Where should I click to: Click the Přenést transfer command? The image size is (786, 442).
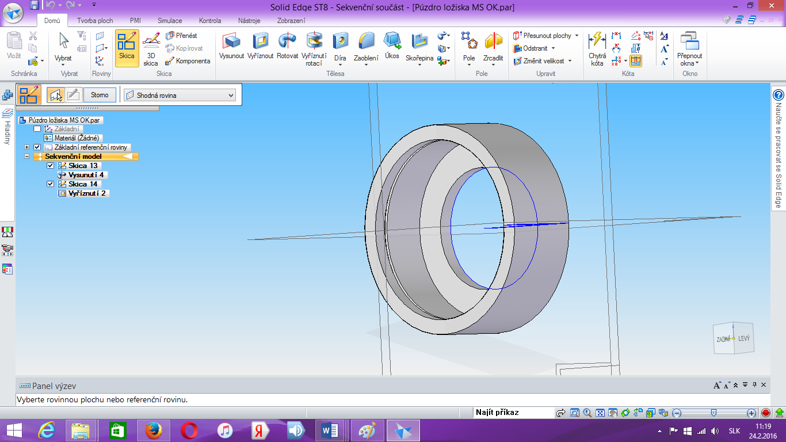[x=181, y=36]
